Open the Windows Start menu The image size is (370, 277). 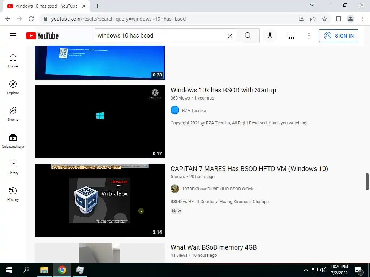9,270
